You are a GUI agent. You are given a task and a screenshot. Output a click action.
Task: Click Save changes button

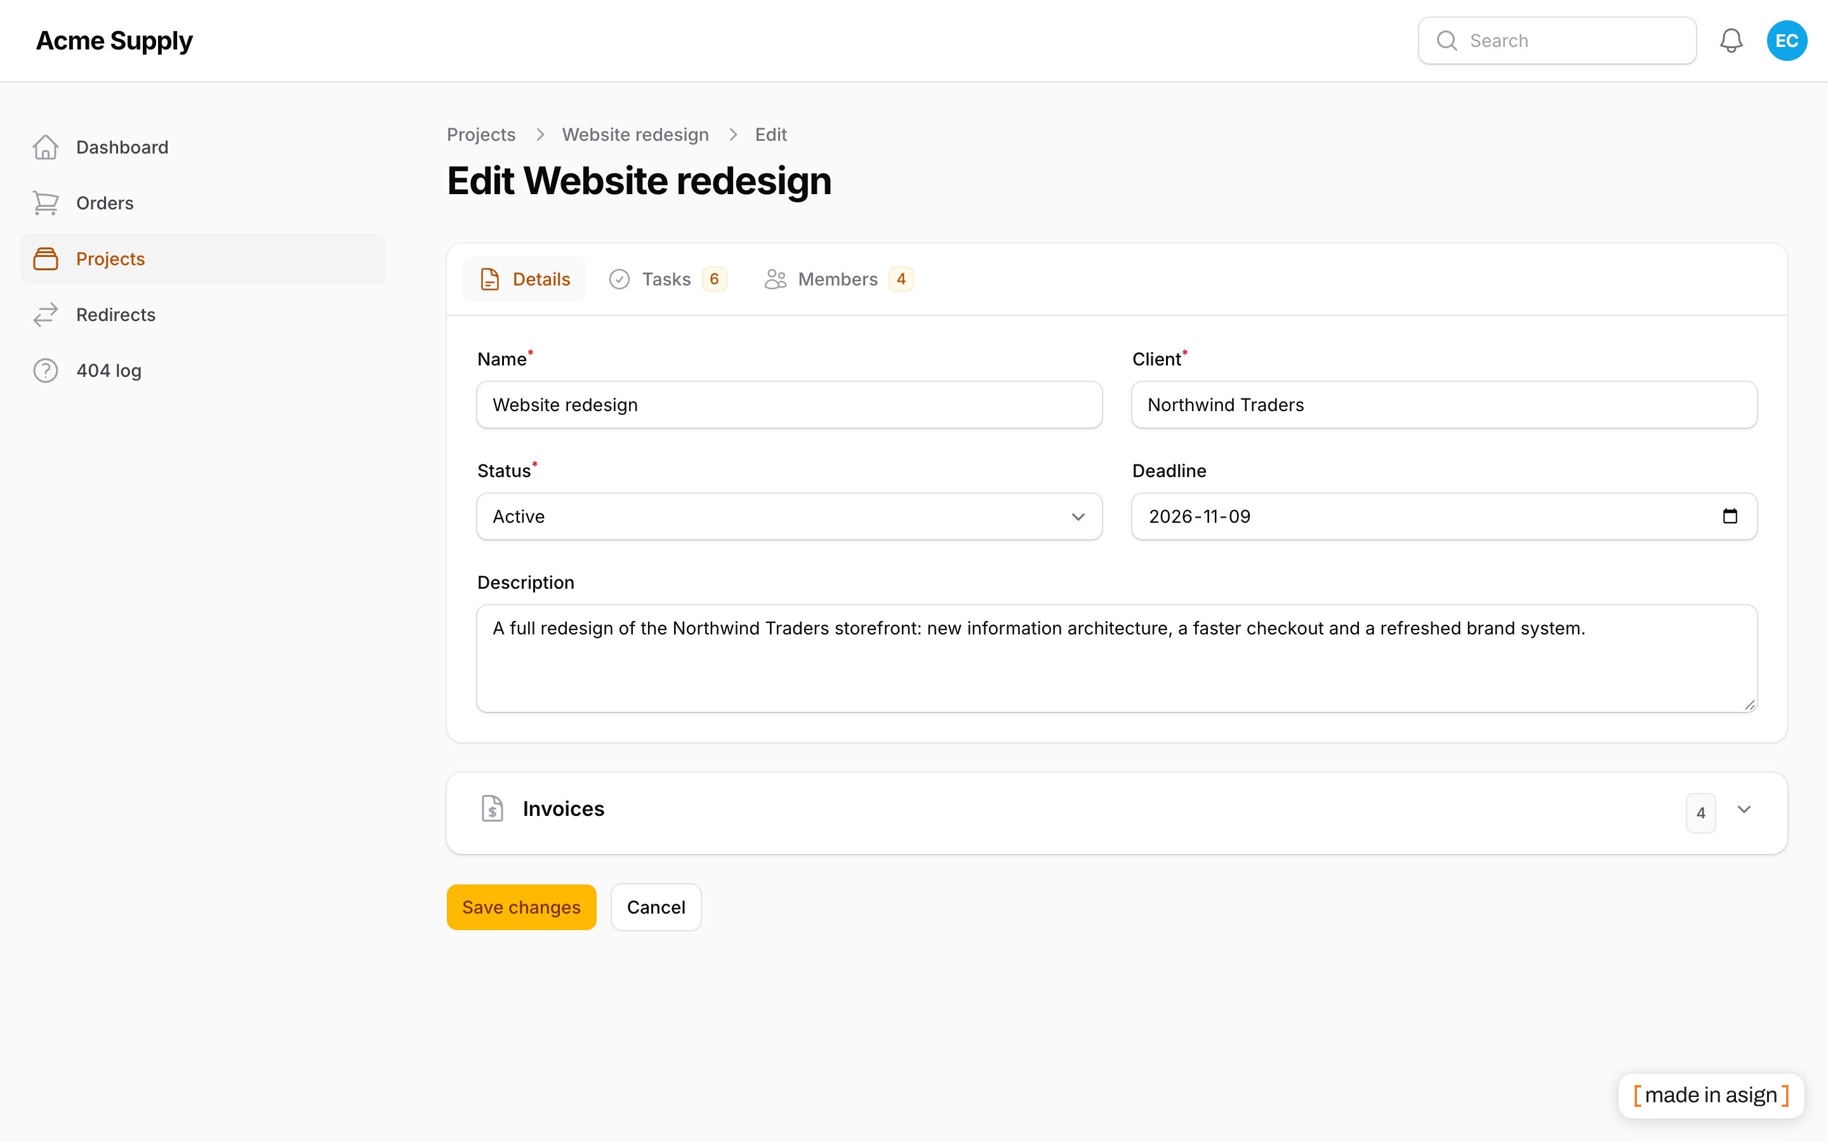tap(521, 907)
